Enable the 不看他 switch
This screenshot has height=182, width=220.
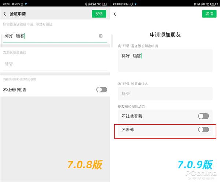coord(203,130)
